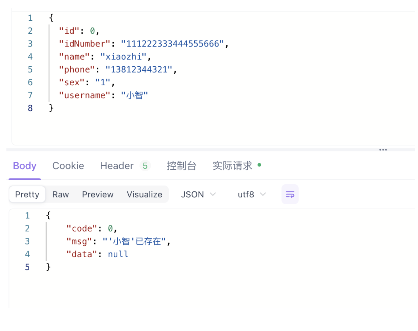Open the JSON format dropdown
418x331 pixels.
point(198,195)
